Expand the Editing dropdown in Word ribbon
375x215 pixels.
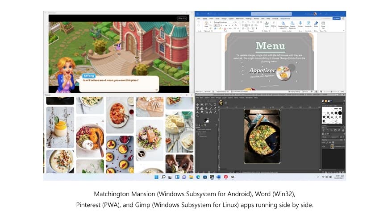(x=273, y=24)
